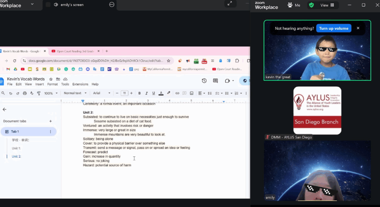The image size is (380, 207).
Task: Click the print icon in Docs toolbar
Action: (x=24, y=93)
